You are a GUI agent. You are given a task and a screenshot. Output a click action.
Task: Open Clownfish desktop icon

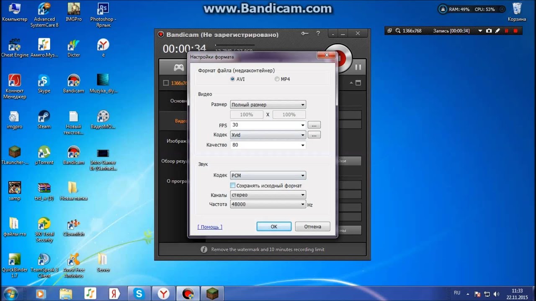click(x=74, y=227)
